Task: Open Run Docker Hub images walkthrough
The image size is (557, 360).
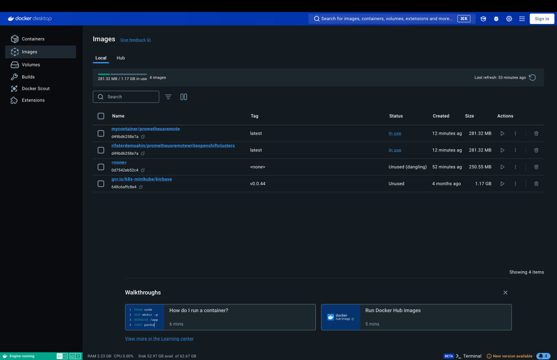Action: click(417, 317)
